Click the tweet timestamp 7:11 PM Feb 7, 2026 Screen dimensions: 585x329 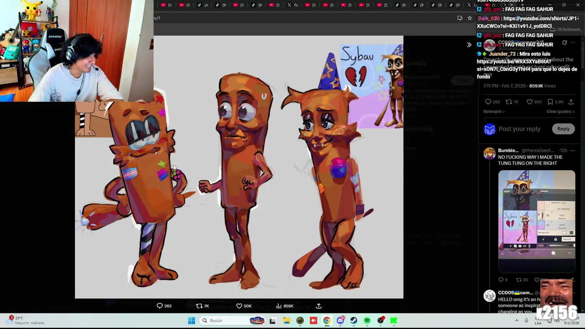point(505,86)
